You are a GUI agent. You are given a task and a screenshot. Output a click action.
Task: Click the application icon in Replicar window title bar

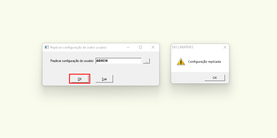click(x=47, y=47)
